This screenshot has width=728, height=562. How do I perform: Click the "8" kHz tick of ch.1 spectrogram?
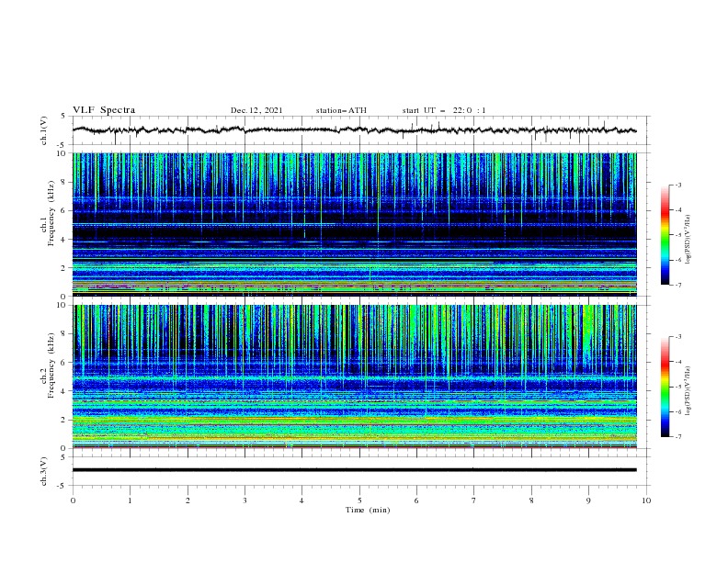point(63,182)
